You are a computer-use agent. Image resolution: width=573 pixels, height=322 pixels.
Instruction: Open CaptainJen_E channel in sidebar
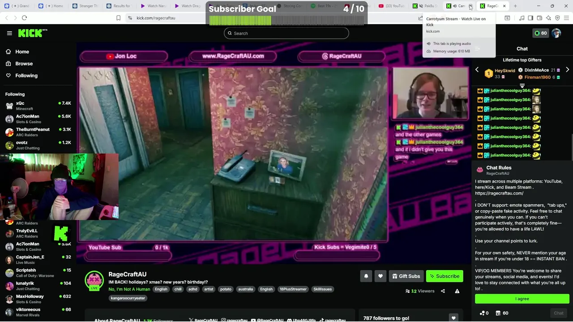pos(38,260)
